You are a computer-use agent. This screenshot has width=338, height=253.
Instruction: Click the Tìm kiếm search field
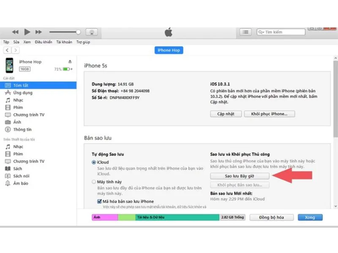(x=281, y=32)
